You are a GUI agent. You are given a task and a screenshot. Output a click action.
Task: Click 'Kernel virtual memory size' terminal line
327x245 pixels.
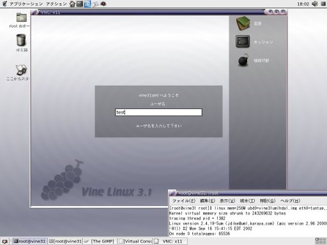coord(227,213)
